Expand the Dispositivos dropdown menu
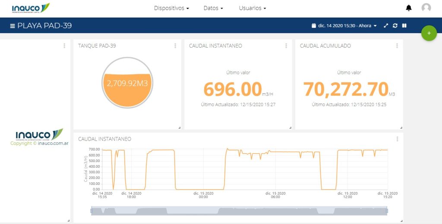 tap(171, 8)
